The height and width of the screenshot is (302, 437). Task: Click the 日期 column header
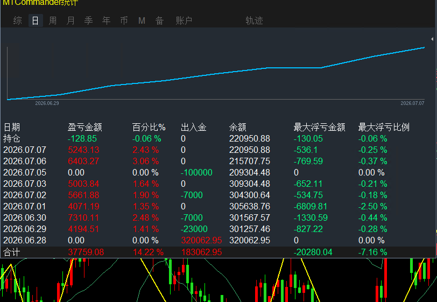coord(12,128)
